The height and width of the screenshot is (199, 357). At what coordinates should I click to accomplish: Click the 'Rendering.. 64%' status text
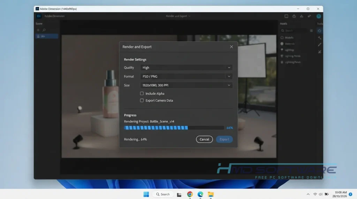click(x=136, y=139)
